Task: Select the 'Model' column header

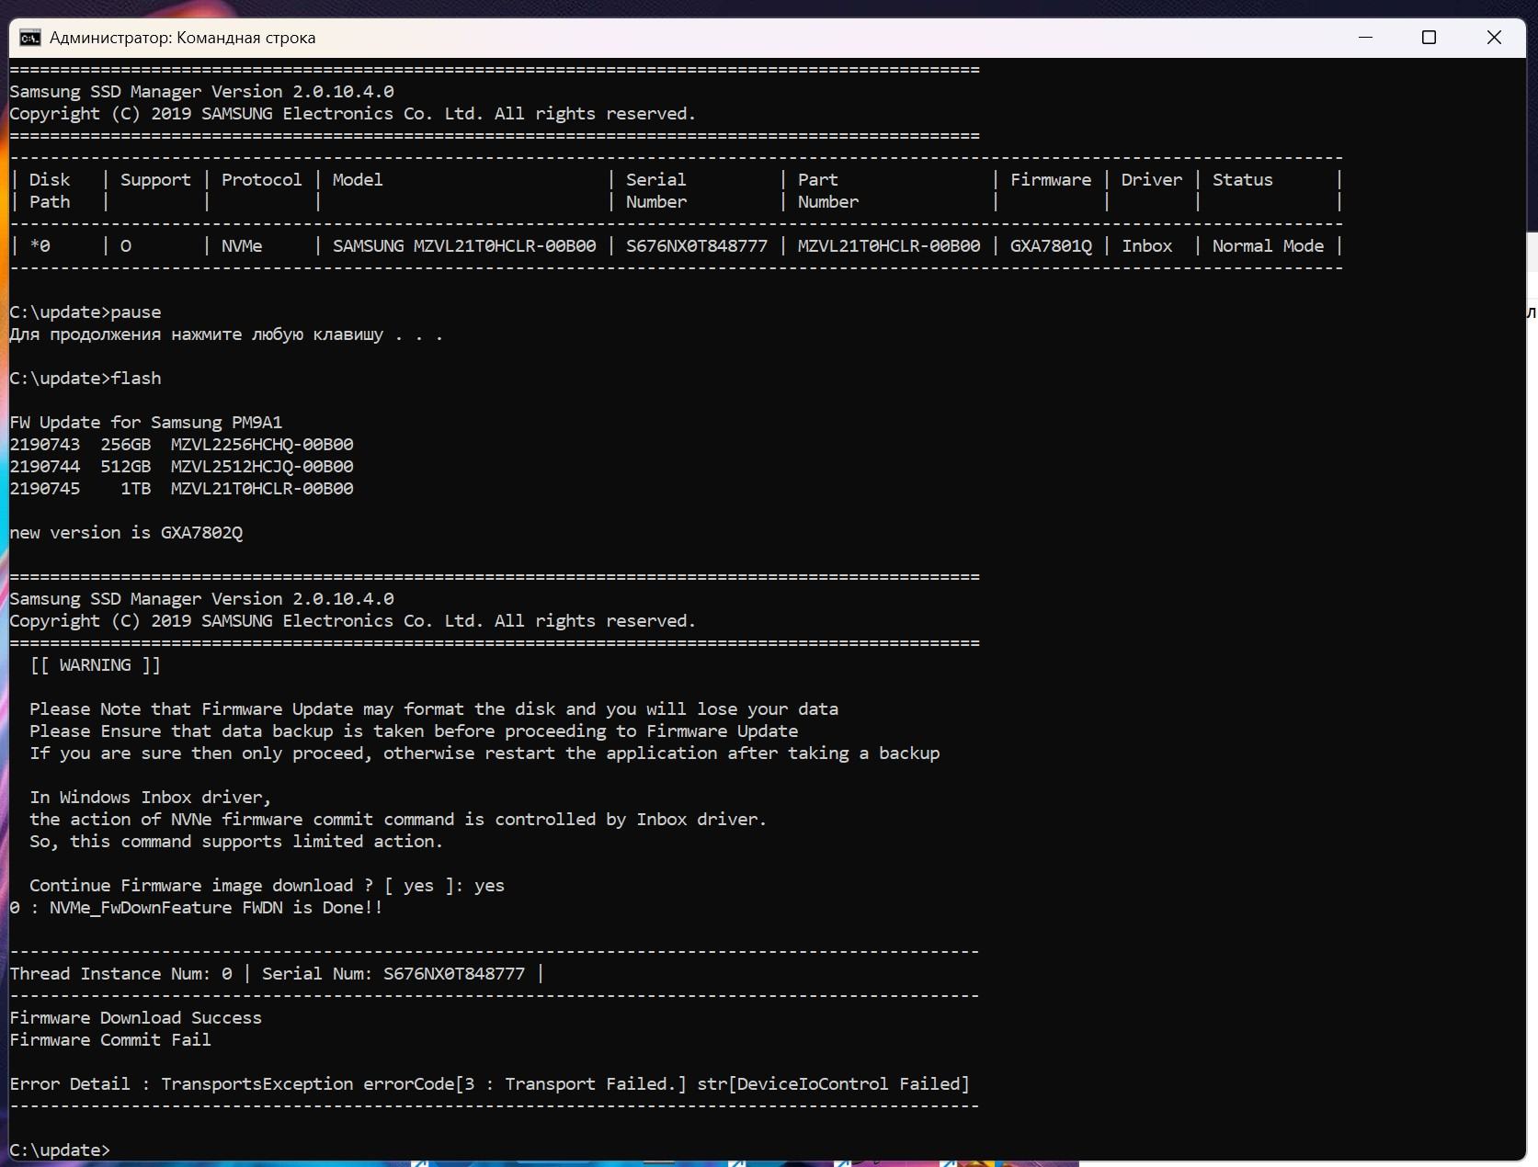Action: (x=358, y=180)
